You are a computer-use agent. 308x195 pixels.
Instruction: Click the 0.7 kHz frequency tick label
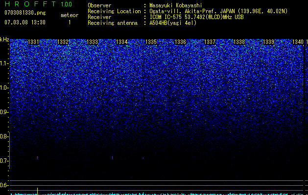4,161
